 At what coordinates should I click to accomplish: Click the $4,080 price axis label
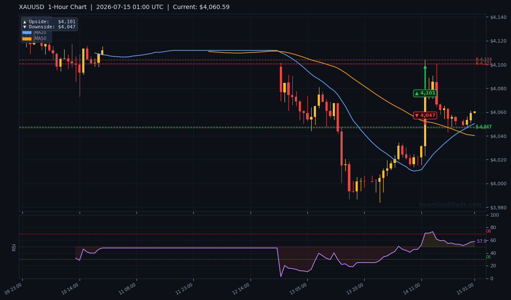(498, 89)
